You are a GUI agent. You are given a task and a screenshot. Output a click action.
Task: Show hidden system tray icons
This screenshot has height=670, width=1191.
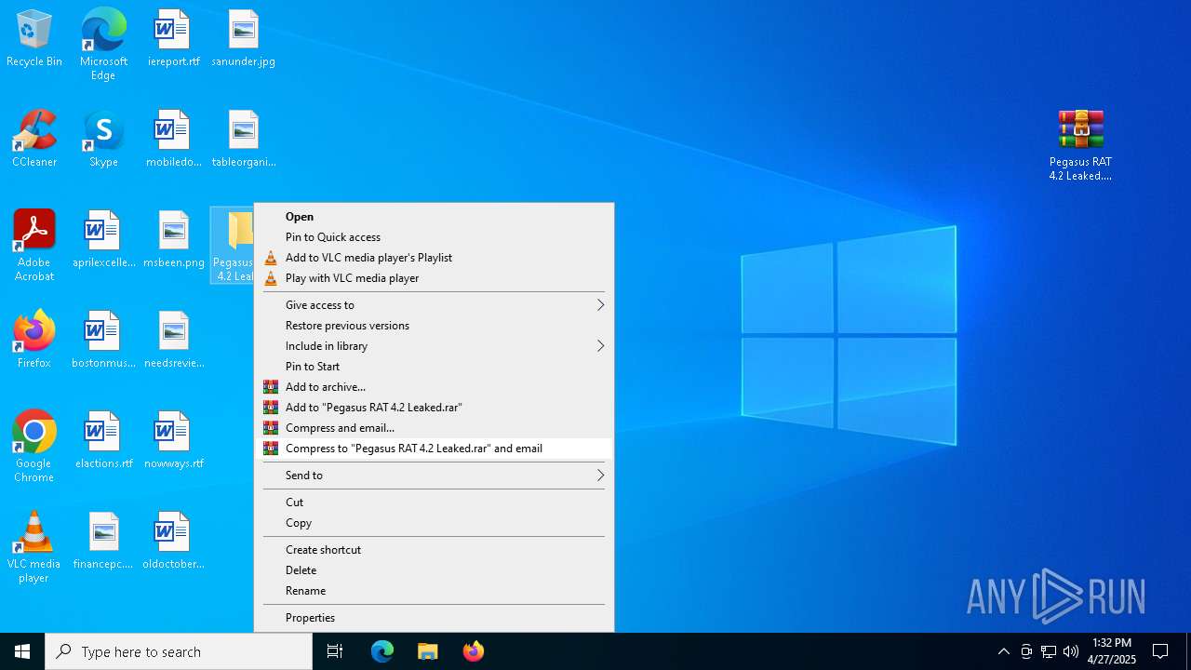(x=1003, y=651)
